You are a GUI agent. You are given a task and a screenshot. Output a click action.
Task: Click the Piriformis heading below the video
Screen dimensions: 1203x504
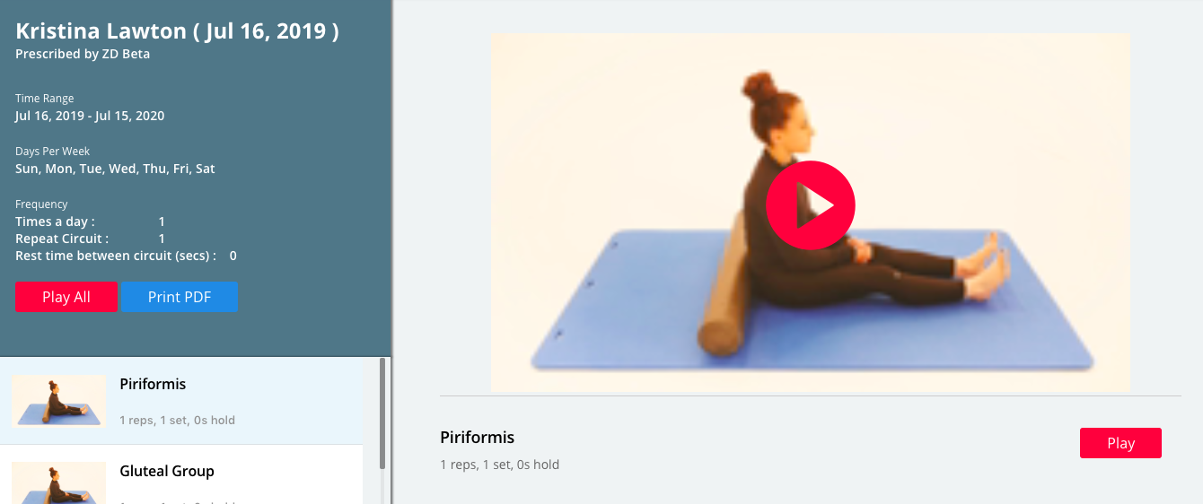pyautogui.click(x=477, y=438)
